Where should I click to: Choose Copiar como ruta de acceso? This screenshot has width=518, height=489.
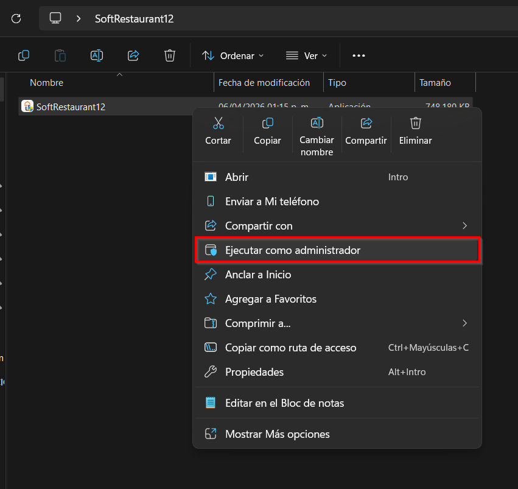337,348
